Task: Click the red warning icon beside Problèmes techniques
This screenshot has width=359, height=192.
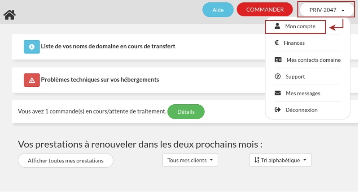Action: [x=32, y=80]
